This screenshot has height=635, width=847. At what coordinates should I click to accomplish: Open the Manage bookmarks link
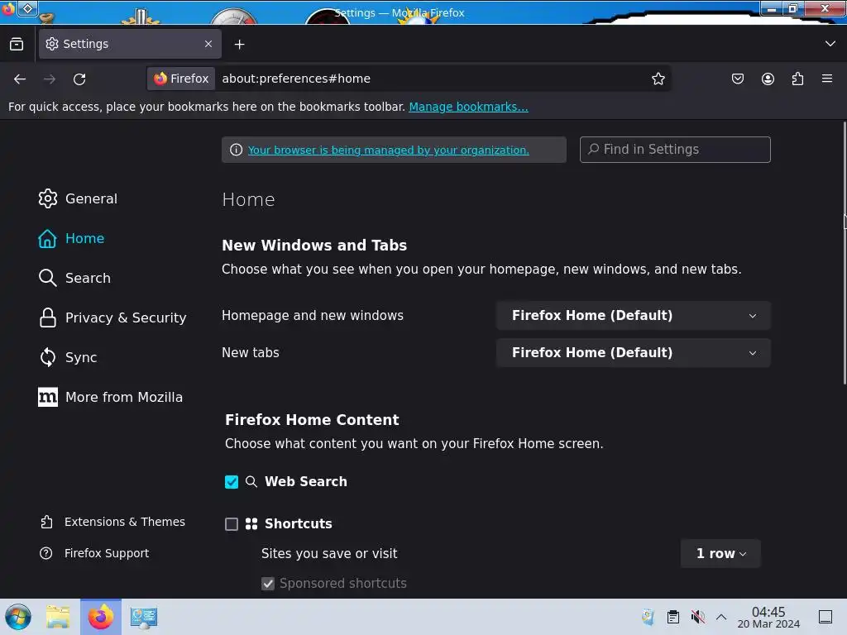pyautogui.click(x=468, y=107)
